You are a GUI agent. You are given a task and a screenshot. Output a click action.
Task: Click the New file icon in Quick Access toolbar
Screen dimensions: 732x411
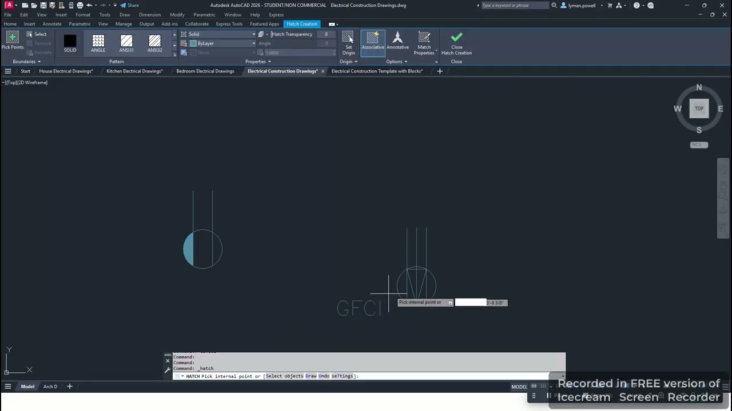point(25,5)
